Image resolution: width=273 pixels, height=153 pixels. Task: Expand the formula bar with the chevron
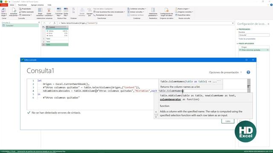coord(233,23)
